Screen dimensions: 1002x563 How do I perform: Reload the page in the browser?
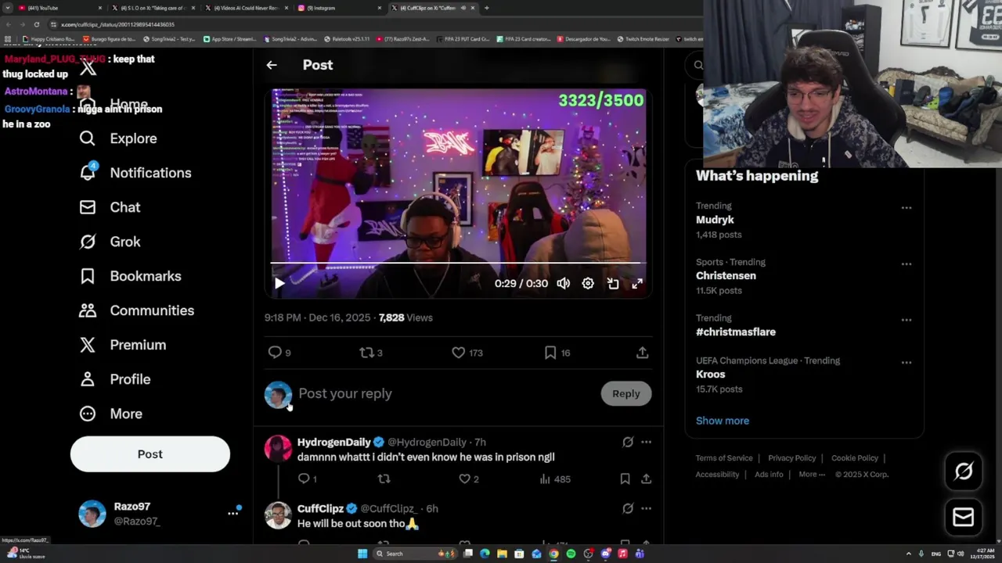pos(36,24)
